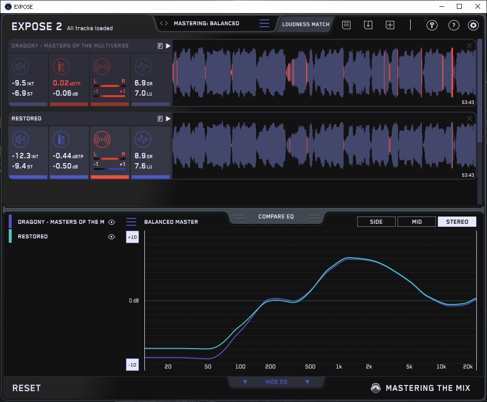The width and height of the screenshot is (487, 402).
Task: Click the RESTORED track title
Action: coord(26,118)
